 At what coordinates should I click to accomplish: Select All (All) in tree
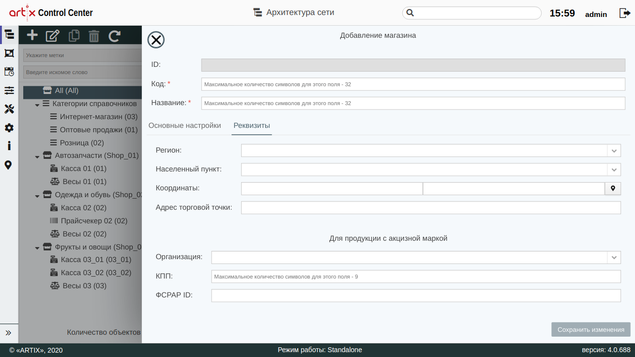pos(67,91)
